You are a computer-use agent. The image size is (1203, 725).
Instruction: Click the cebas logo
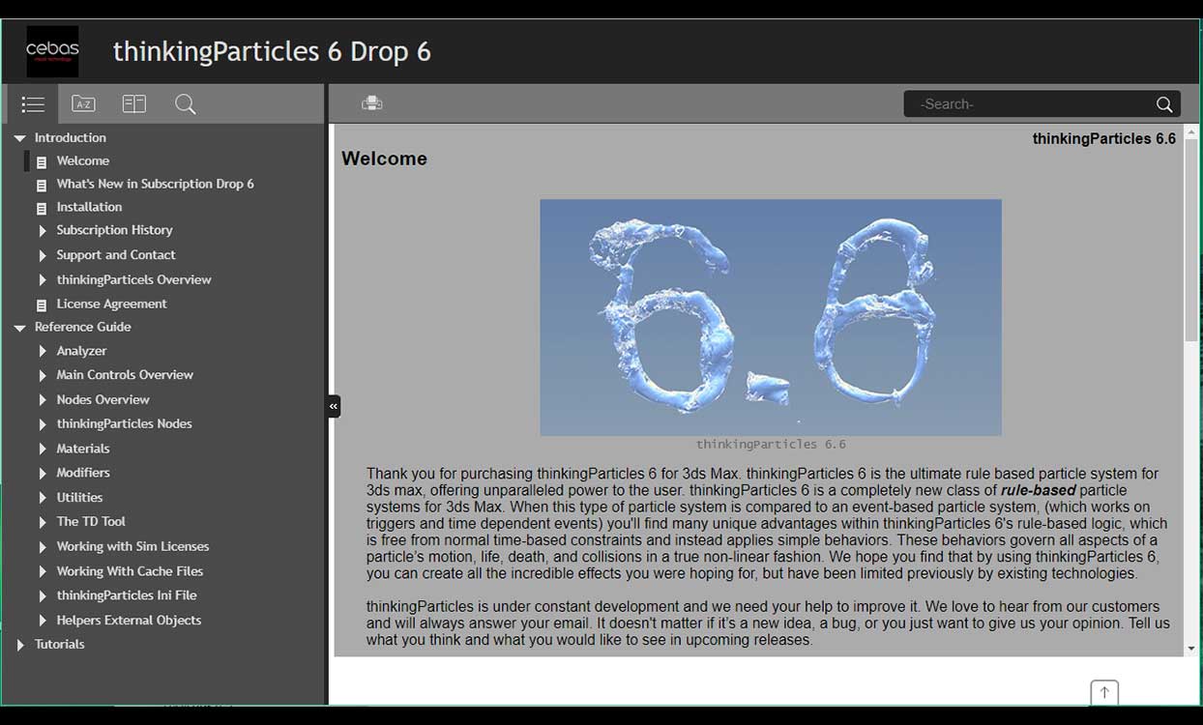pos(52,51)
